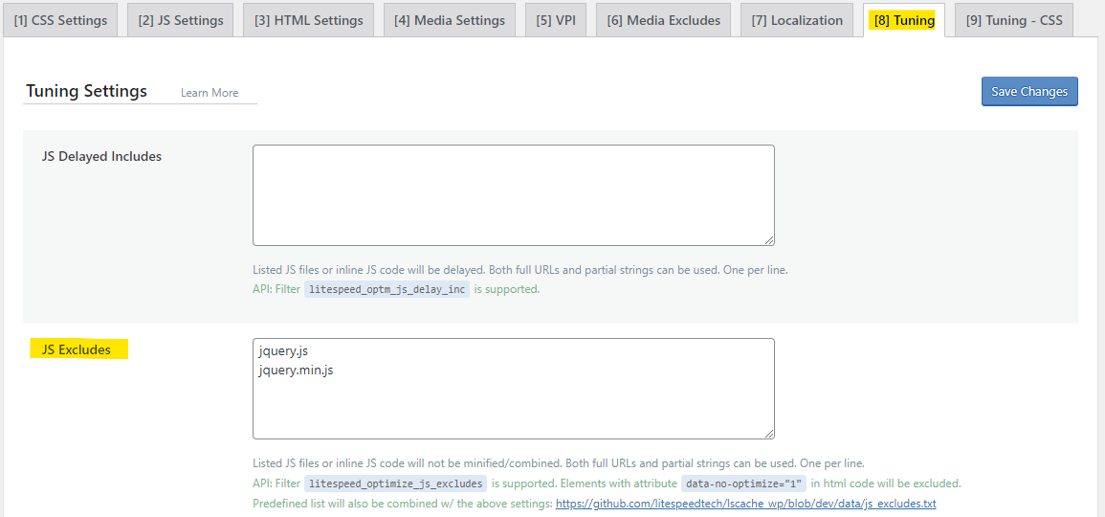This screenshot has width=1105, height=517.
Task: Go to the [3] HTML Settings tab
Action: [x=309, y=20]
